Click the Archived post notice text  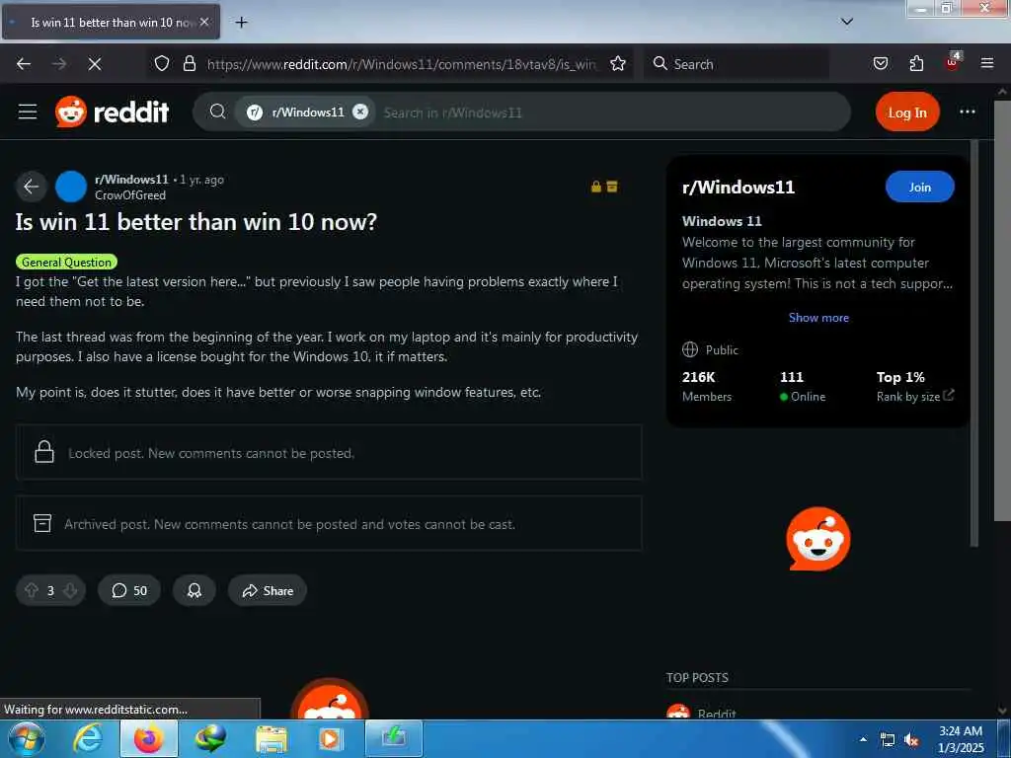[x=289, y=524]
